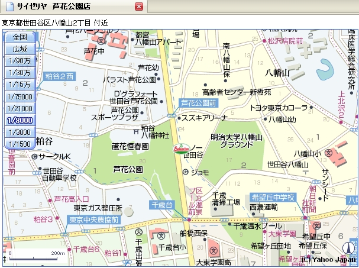Click the 高齢者センター新樹苑 label
The width and height of the screenshot is (359, 268).
(x=237, y=92)
